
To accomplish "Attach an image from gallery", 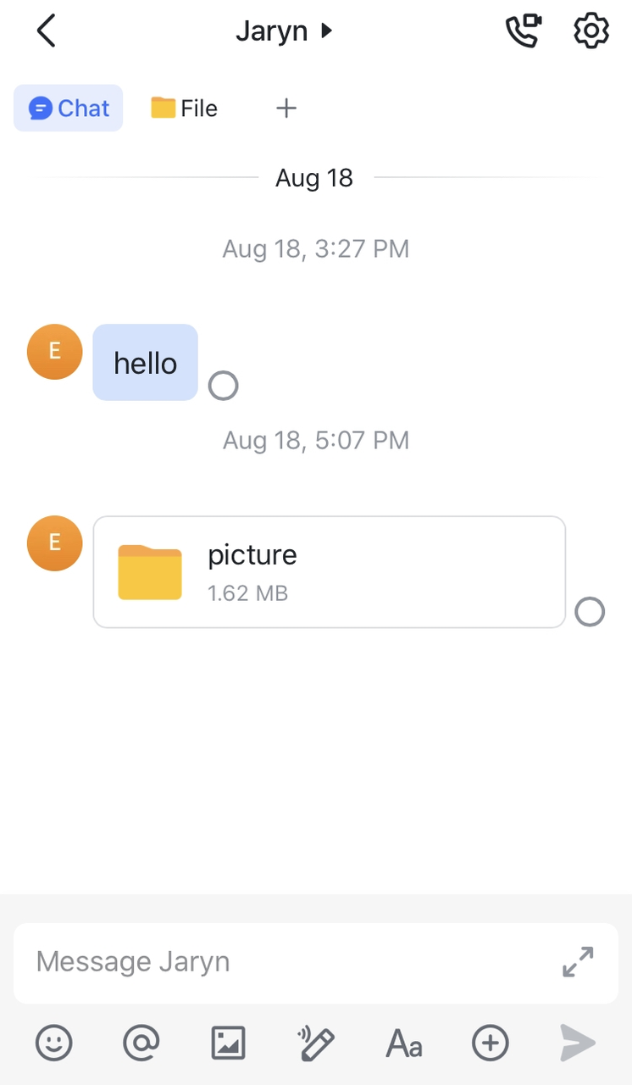I will point(228,1043).
